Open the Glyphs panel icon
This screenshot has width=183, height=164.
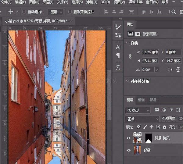[x=118, y=67]
